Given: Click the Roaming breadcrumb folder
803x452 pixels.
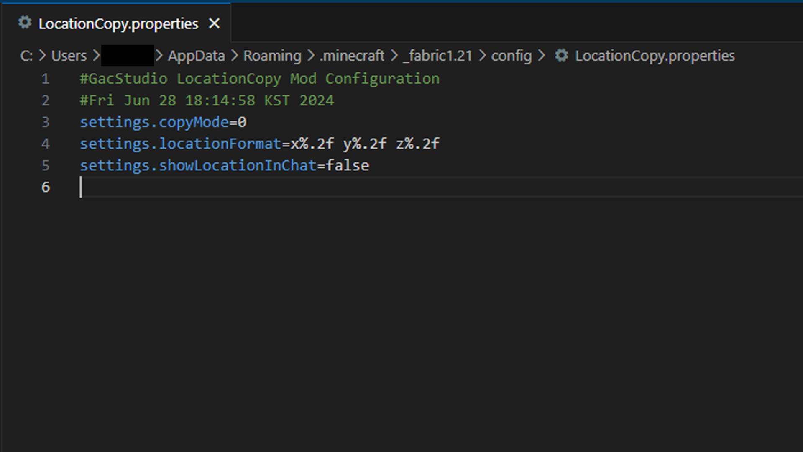Looking at the screenshot, I should pyautogui.click(x=272, y=56).
